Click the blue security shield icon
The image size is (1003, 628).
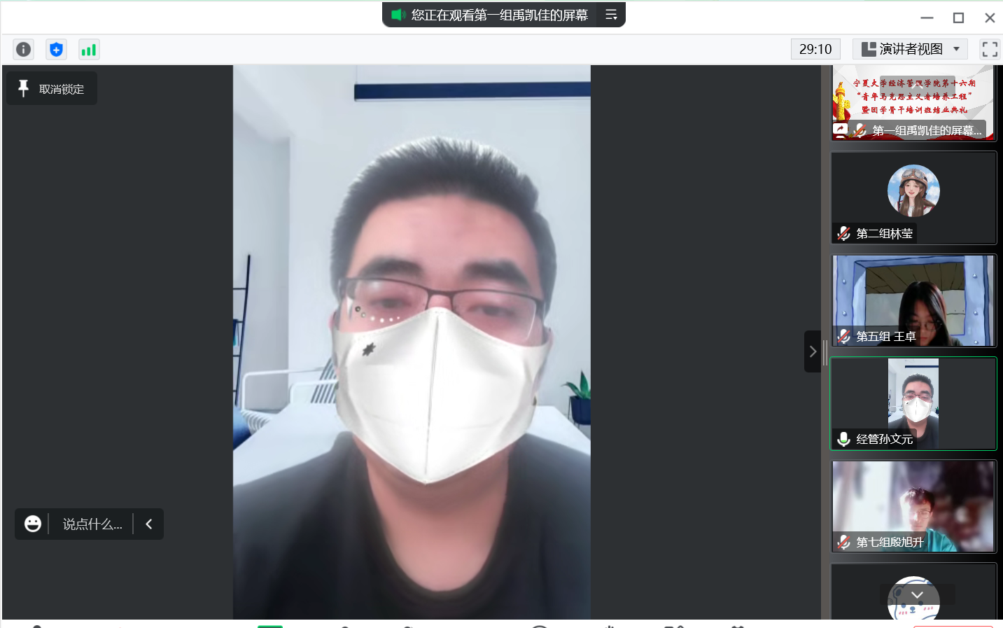pyautogui.click(x=56, y=49)
